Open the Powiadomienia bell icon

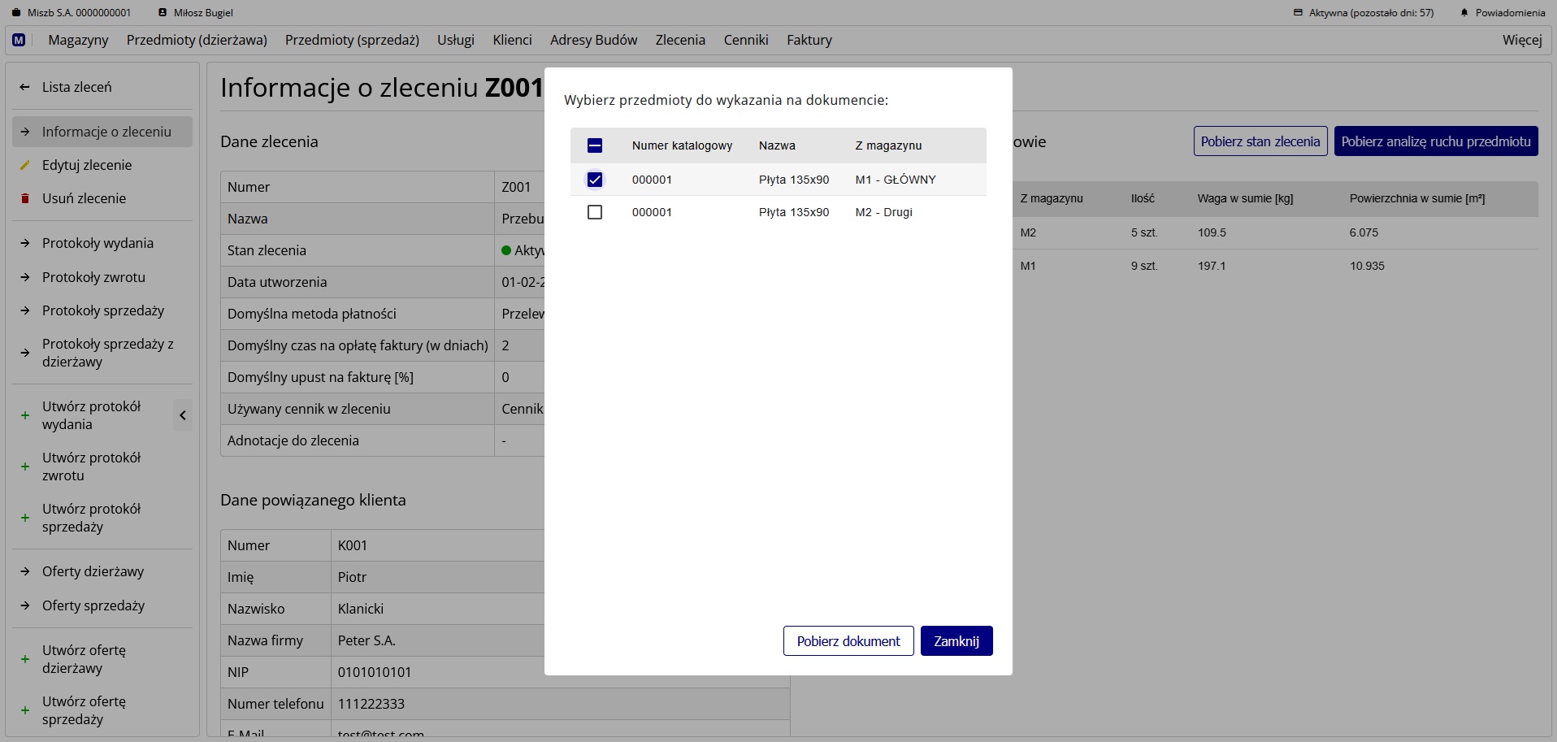1464,13
